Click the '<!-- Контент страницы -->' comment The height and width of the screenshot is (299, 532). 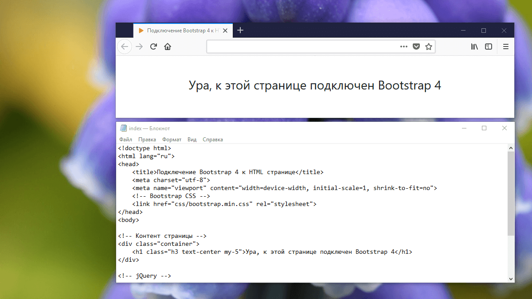click(162, 236)
